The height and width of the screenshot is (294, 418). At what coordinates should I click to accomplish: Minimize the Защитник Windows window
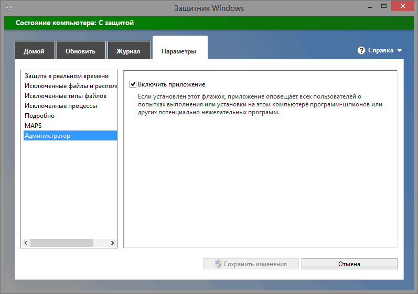pos(369,6)
